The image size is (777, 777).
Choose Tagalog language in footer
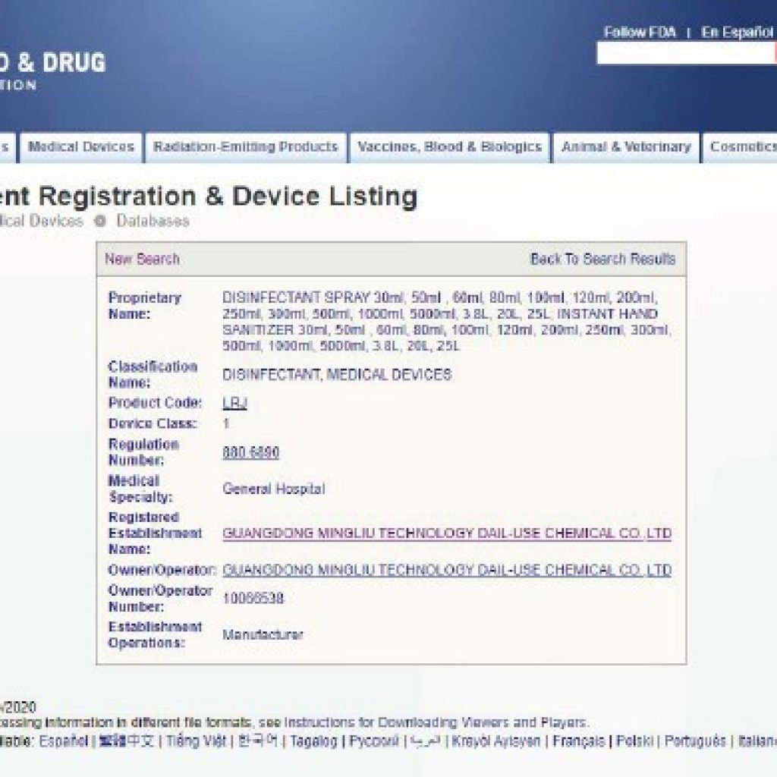[x=313, y=741]
